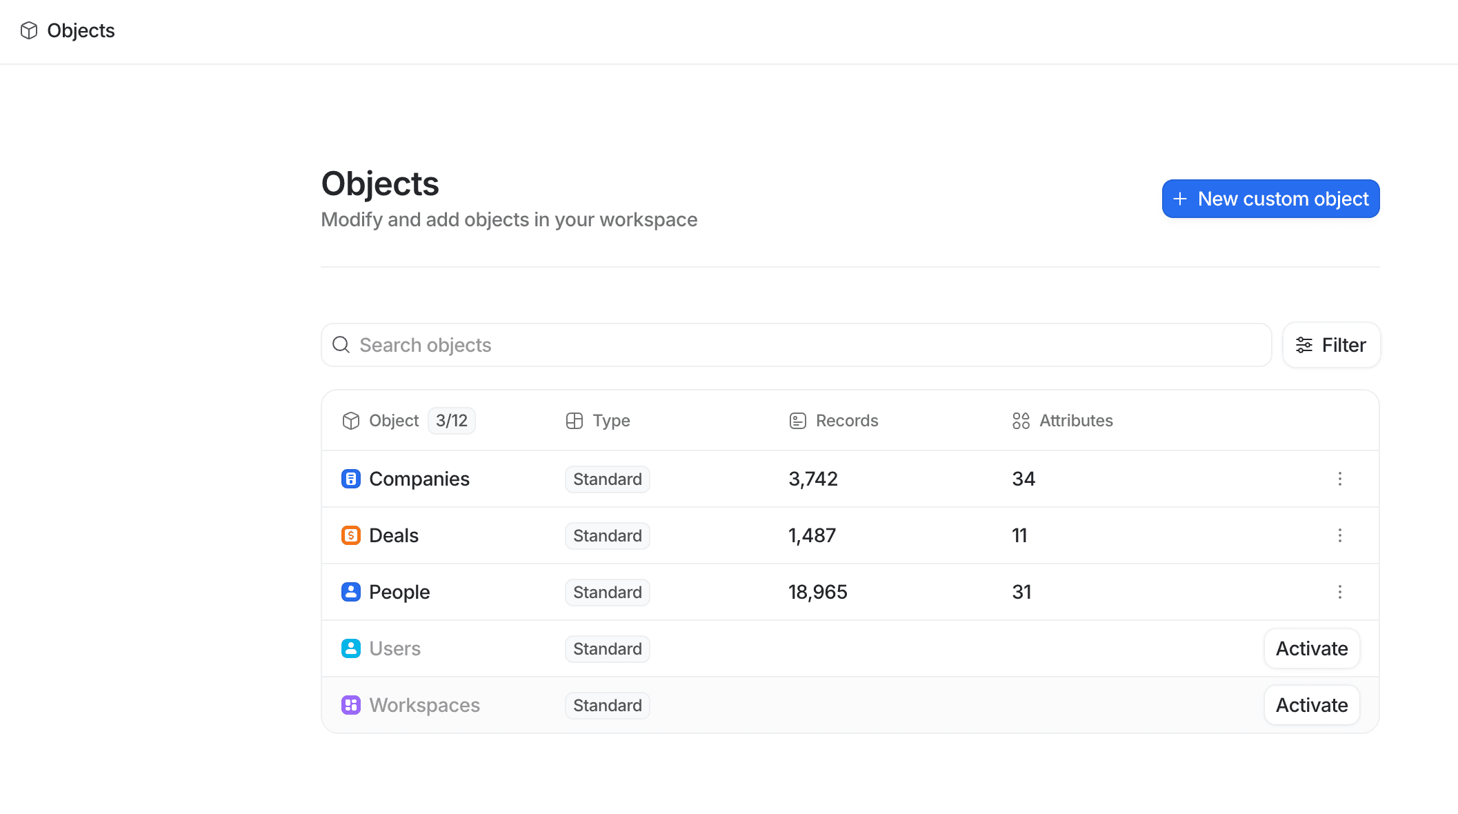
Task: Click the purple Workspaces icon
Action: [x=351, y=704]
